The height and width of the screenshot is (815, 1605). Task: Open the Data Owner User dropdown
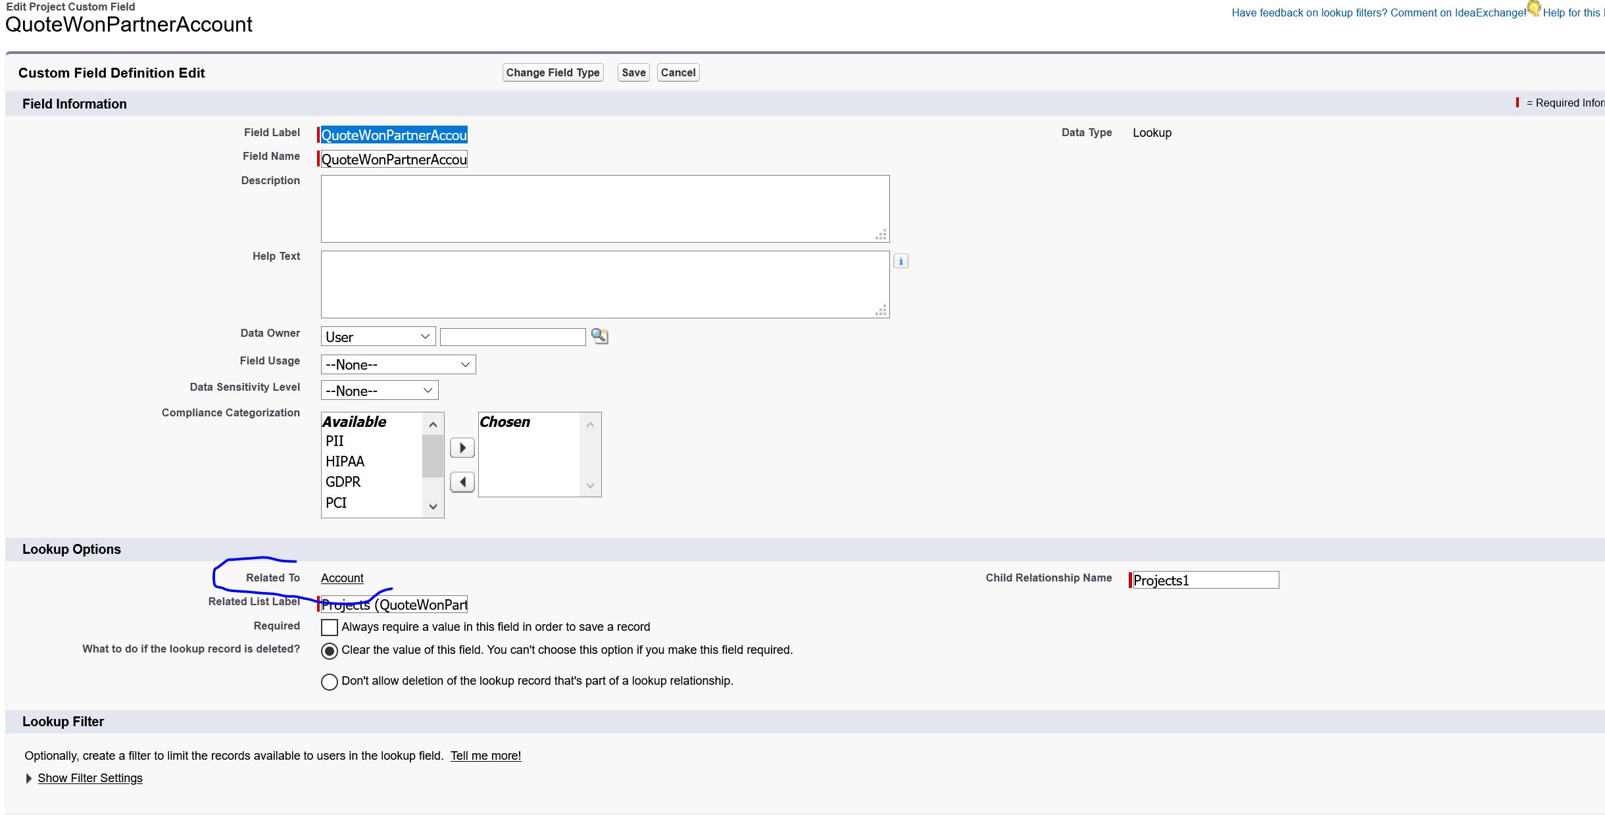click(378, 337)
